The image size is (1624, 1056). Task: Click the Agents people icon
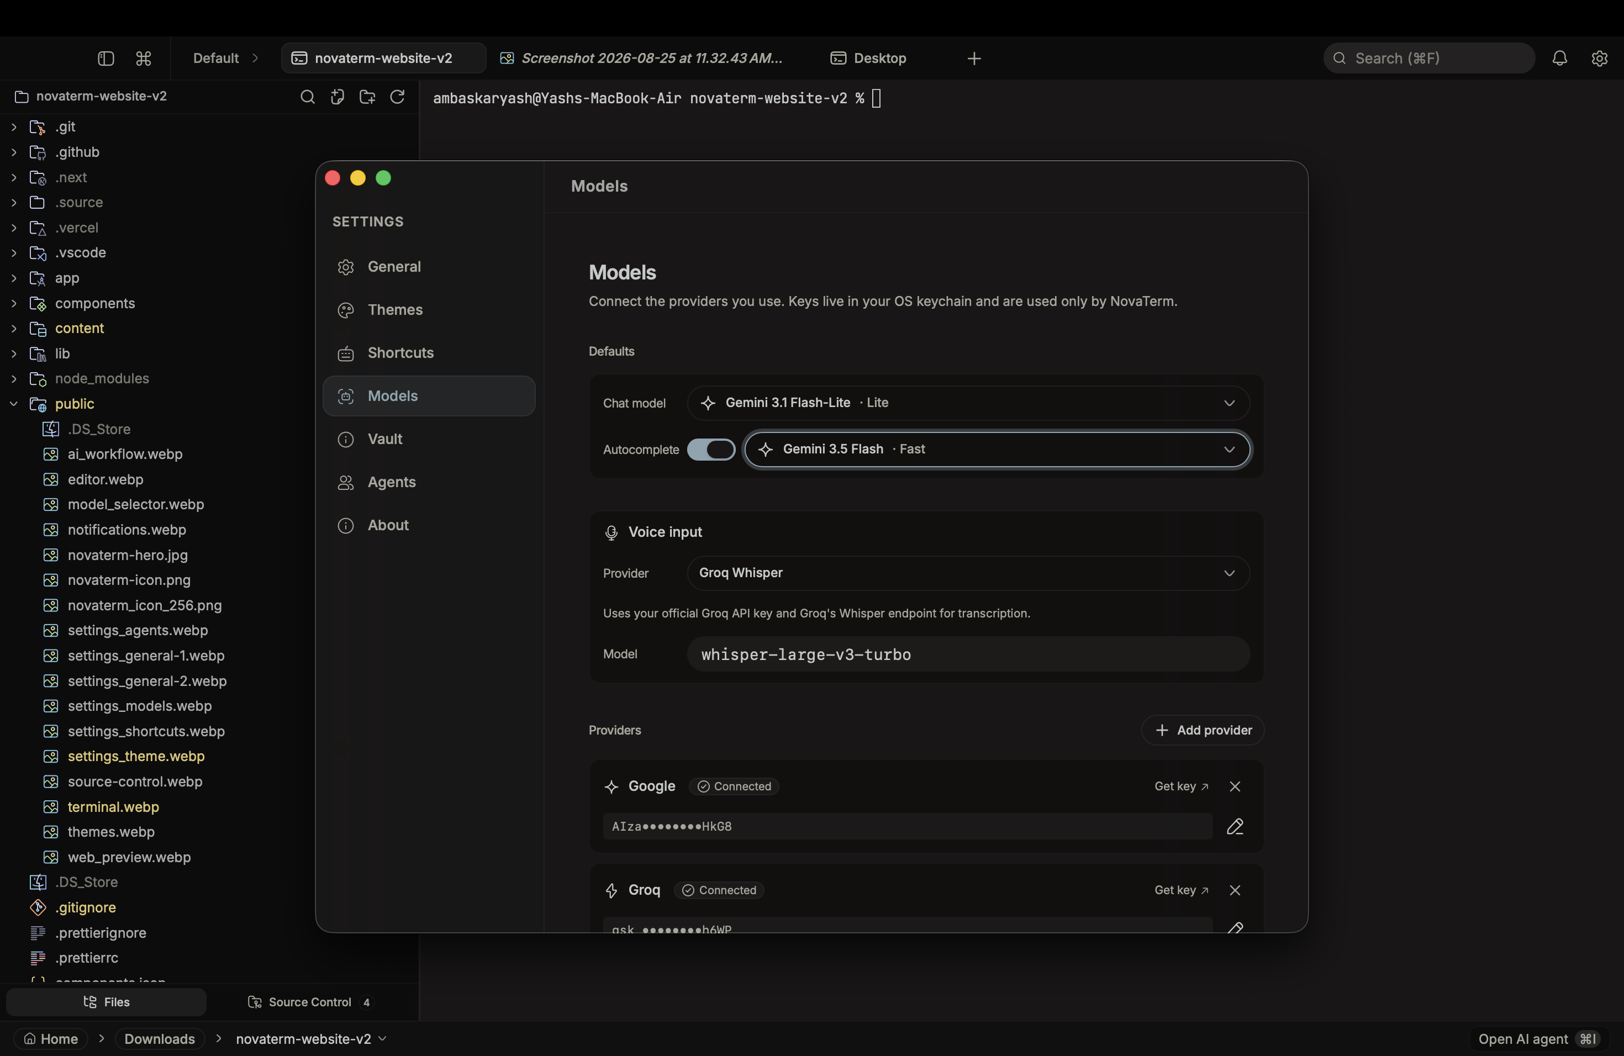(346, 482)
